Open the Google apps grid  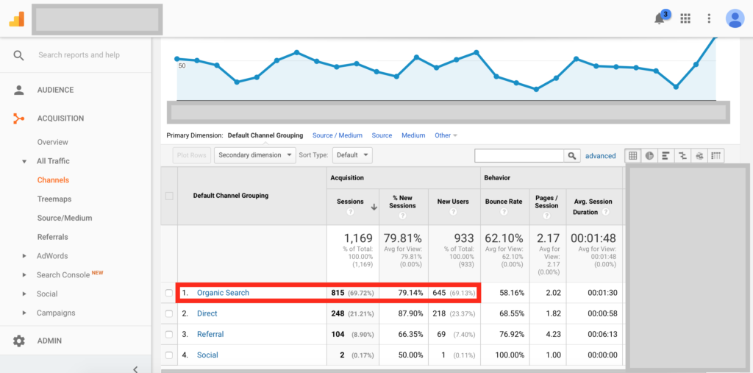tap(685, 18)
